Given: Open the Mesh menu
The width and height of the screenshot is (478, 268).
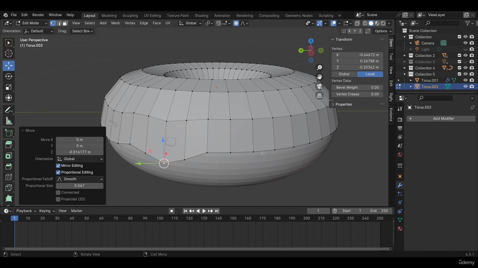Looking at the screenshot, I should 115,23.
